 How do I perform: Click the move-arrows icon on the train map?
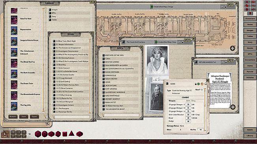[x=233, y=48]
